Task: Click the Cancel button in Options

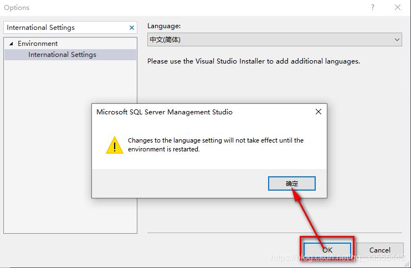Action: point(380,250)
